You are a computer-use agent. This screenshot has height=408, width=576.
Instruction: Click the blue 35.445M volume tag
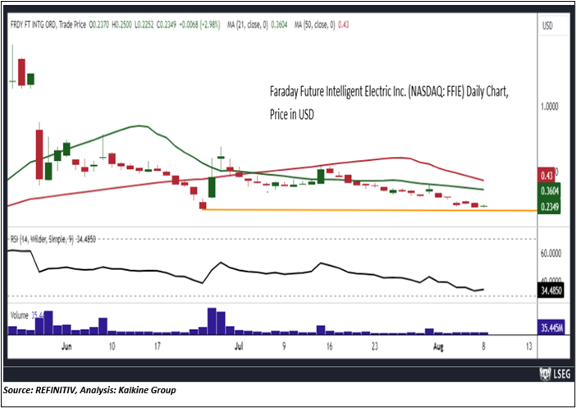point(551,328)
